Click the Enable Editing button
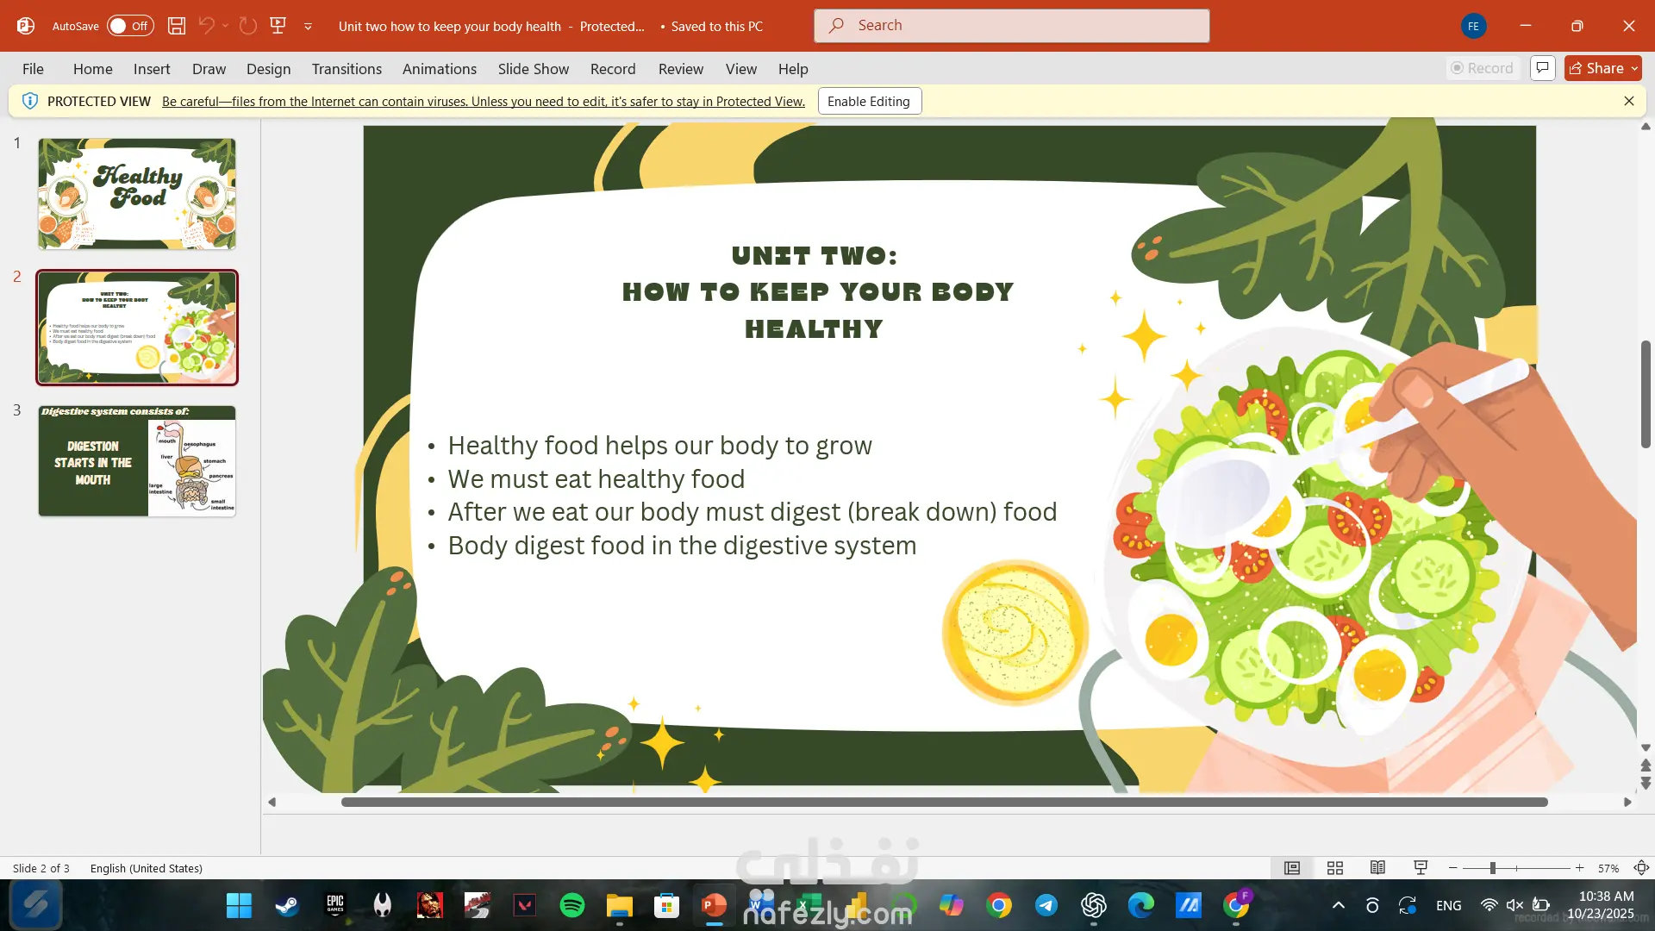The width and height of the screenshot is (1655, 931). coord(869,101)
